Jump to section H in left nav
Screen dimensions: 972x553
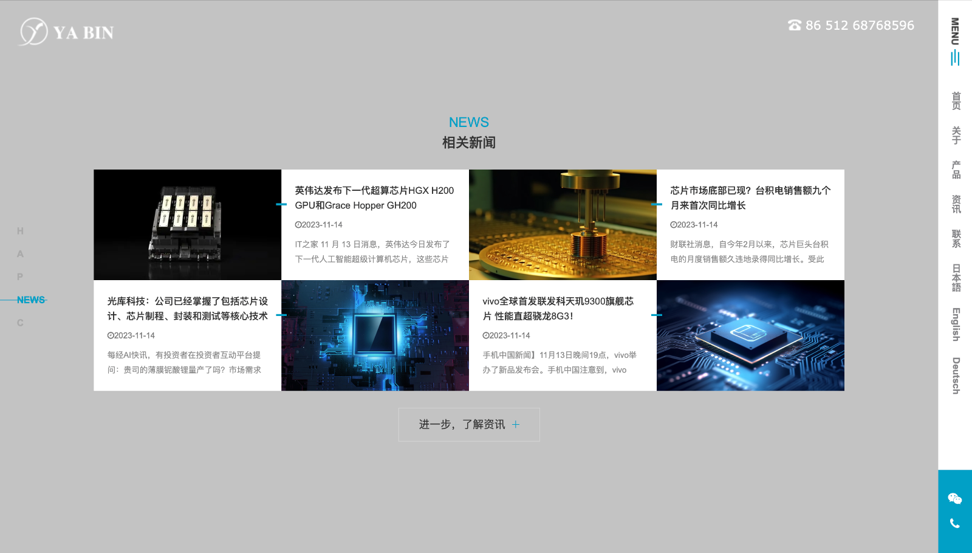coord(20,231)
